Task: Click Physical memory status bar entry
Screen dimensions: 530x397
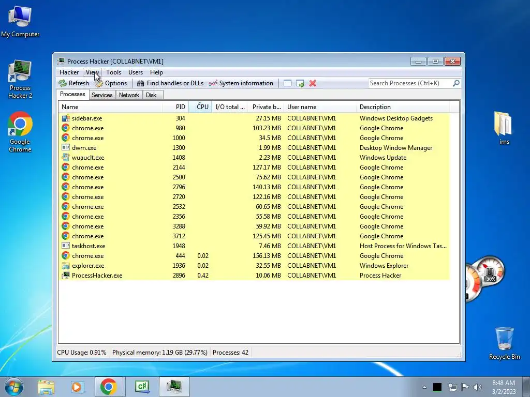Action: coord(159,353)
